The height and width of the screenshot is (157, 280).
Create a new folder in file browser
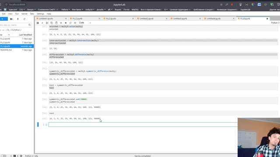(x=11, y=19)
